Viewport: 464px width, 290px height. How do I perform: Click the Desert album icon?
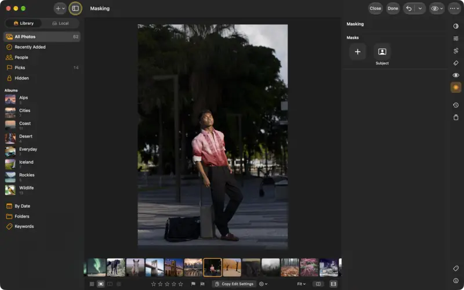point(10,138)
